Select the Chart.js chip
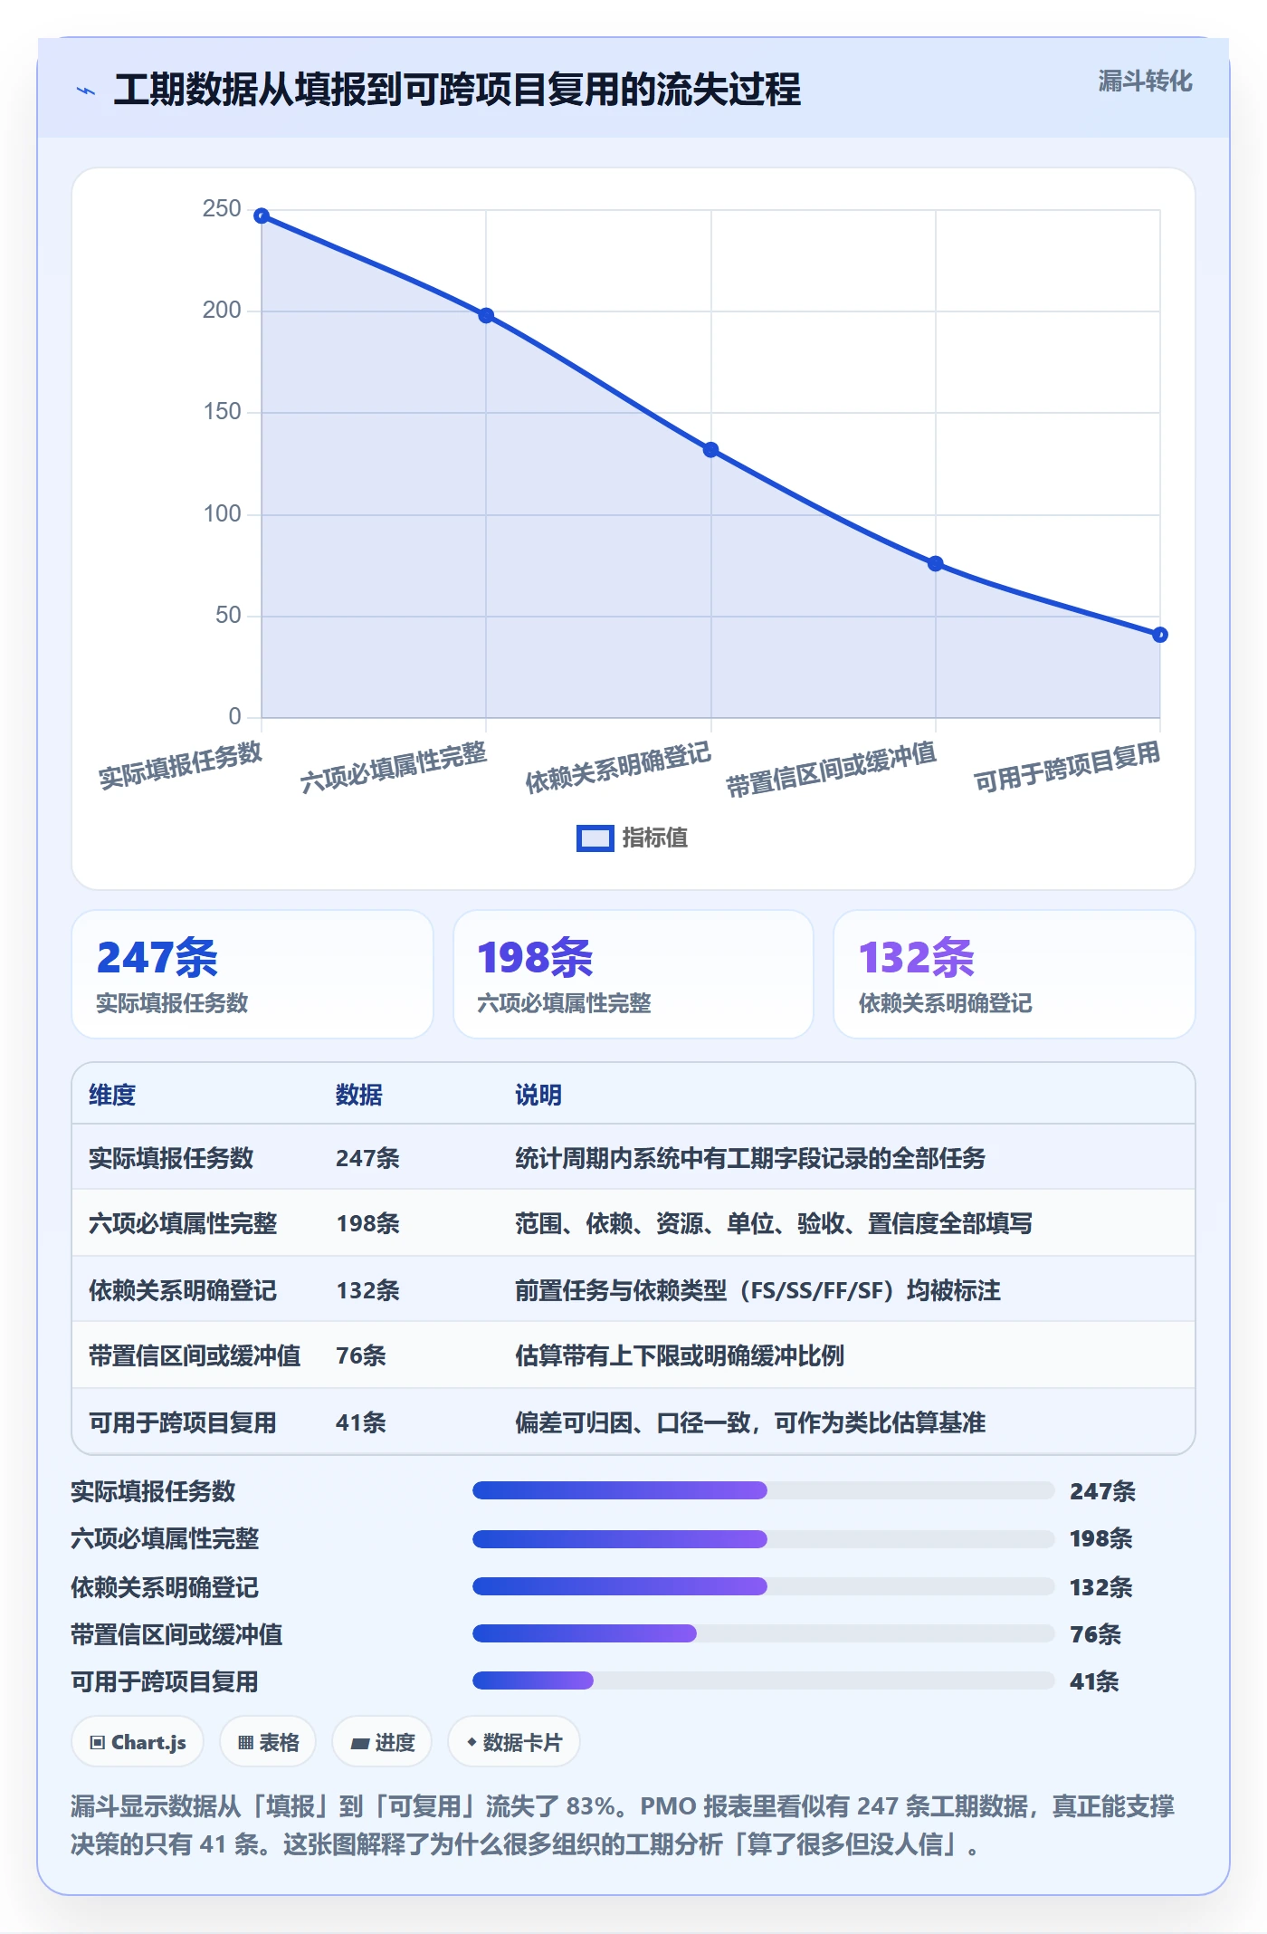 (138, 1742)
